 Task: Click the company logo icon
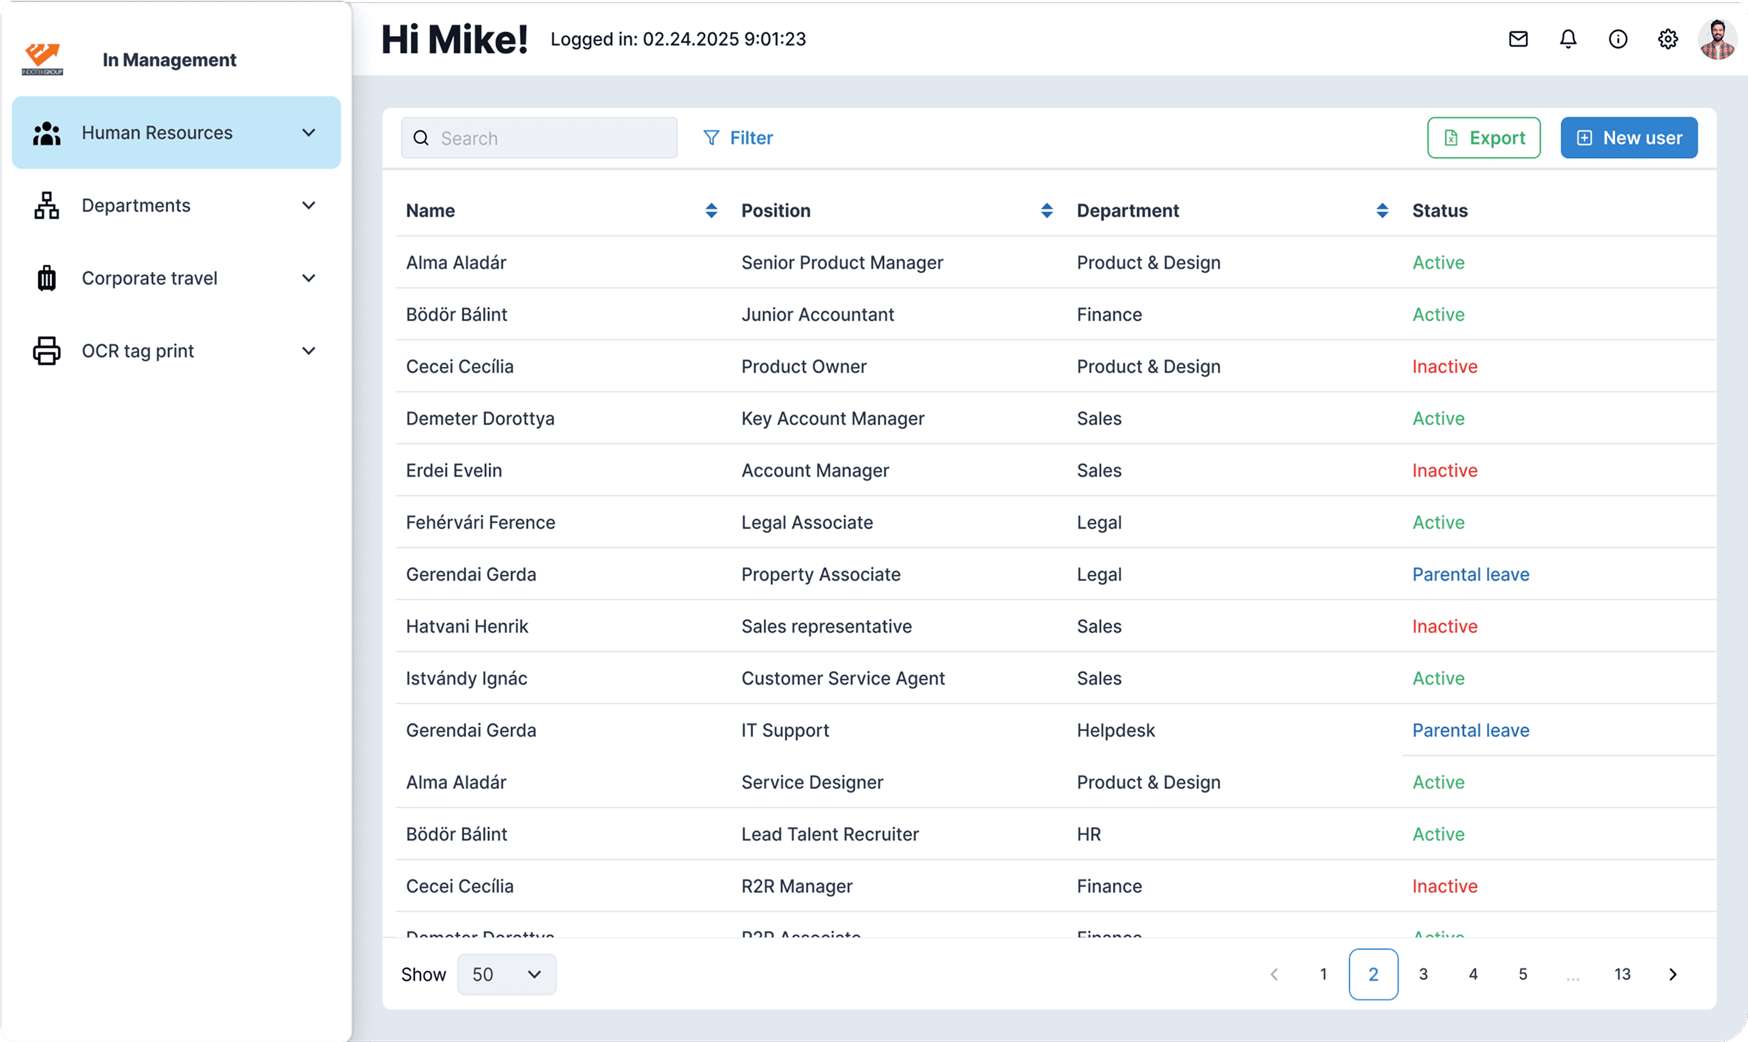tap(42, 59)
